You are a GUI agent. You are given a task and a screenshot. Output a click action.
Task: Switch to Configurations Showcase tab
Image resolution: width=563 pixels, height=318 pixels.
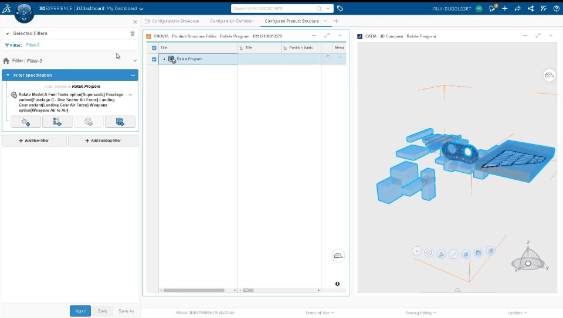(x=175, y=21)
